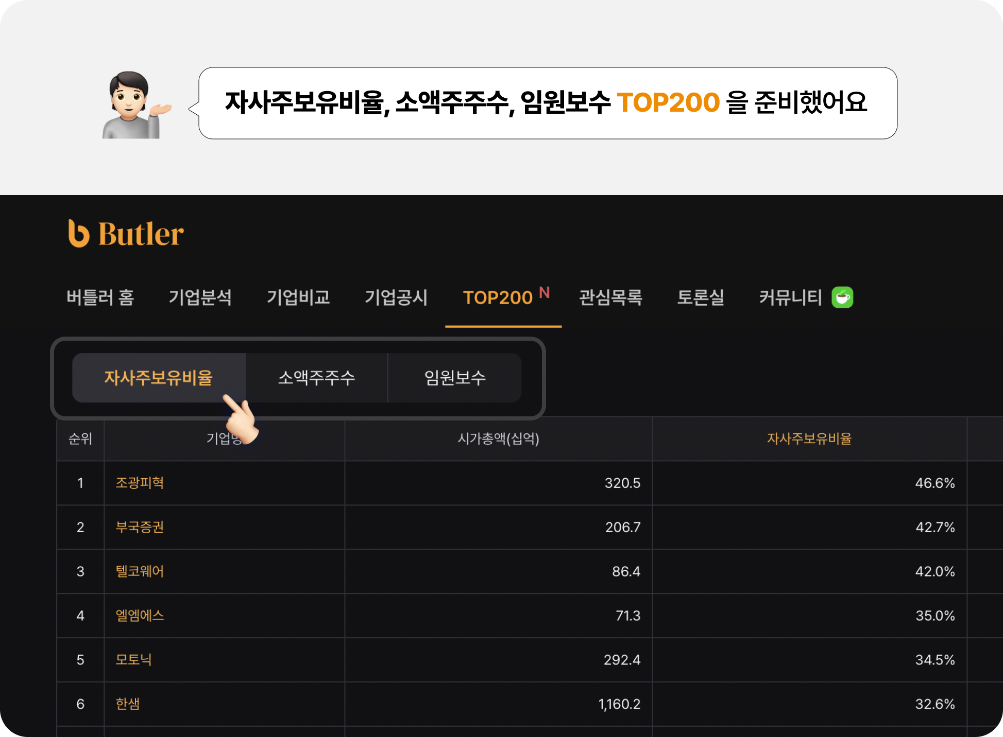Click market cap value 206.7
This screenshot has height=737, width=1003.
coord(623,527)
